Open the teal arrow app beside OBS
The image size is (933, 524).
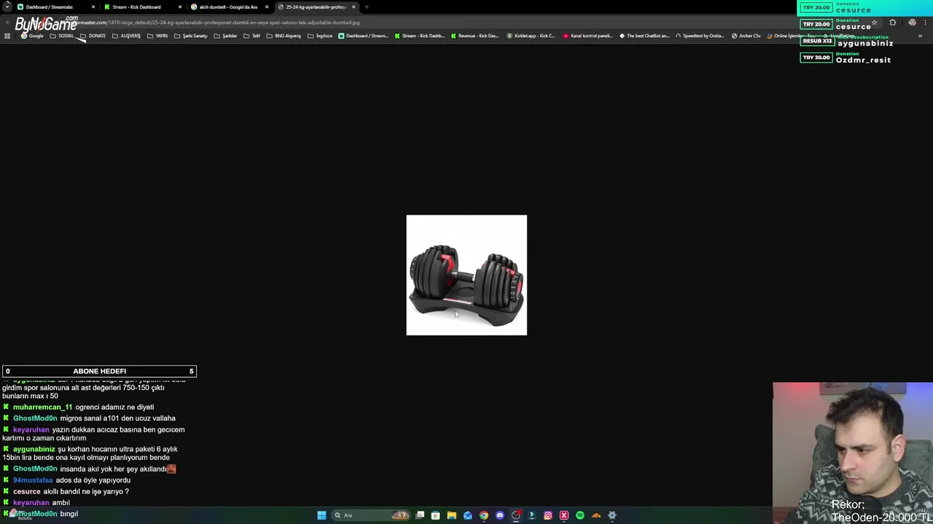(x=531, y=515)
